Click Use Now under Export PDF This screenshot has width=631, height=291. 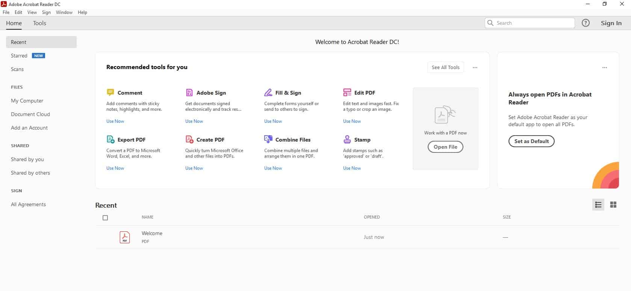(115, 168)
